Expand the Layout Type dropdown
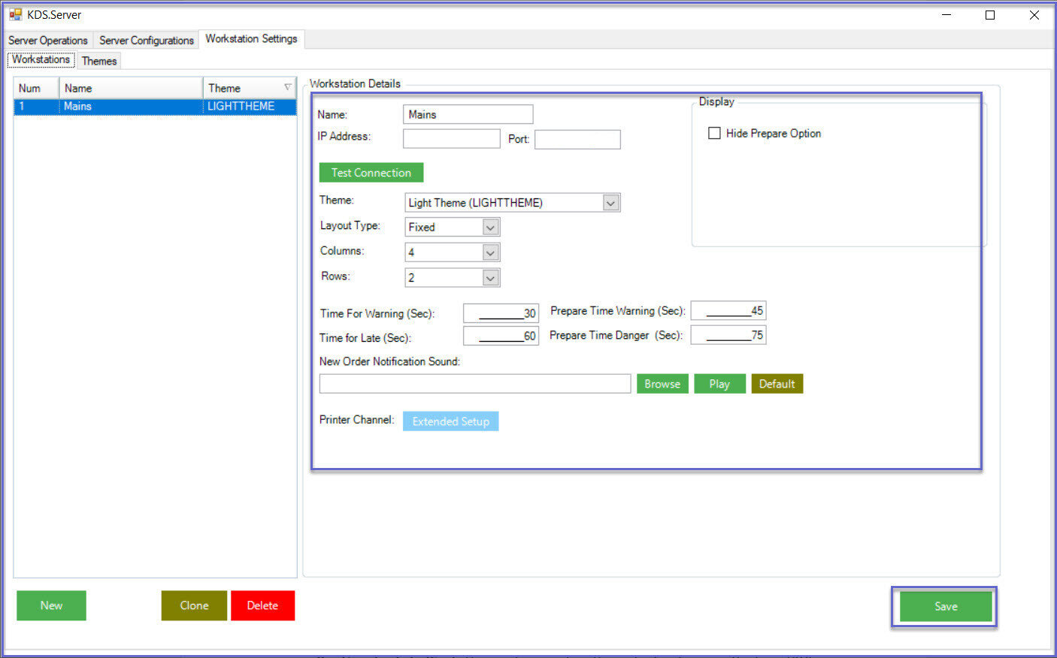1057x658 pixels. coord(490,228)
